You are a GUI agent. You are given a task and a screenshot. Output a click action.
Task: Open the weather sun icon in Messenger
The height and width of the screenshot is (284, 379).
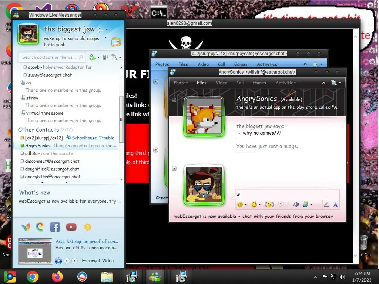pyautogui.click(x=87, y=227)
